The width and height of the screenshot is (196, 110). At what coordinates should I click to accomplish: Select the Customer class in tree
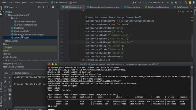point(19,28)
